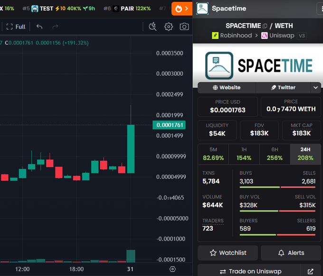The width and height of the screenshot is (323, 276).
Task: Expand the chart to Full screen
Action: click(16, 27)
